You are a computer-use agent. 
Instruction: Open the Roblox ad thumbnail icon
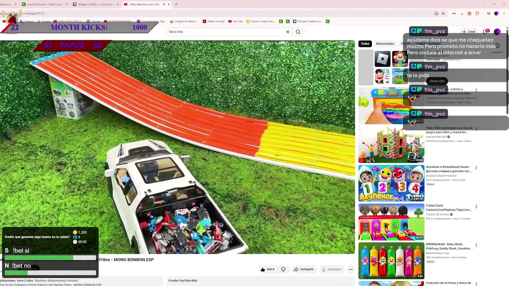pos(383,59)
